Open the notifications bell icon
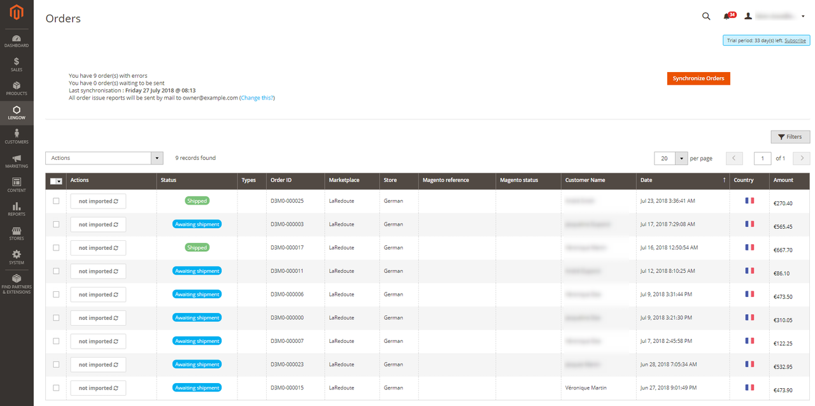The height and width of the screenshot is (406, 815). click(726, 17)
